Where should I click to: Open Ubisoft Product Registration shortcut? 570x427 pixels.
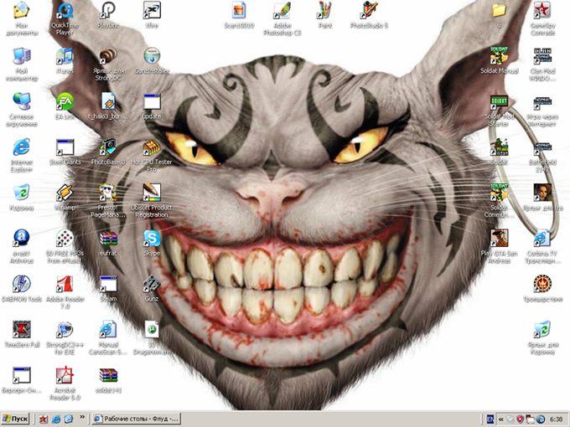[152, 193]
